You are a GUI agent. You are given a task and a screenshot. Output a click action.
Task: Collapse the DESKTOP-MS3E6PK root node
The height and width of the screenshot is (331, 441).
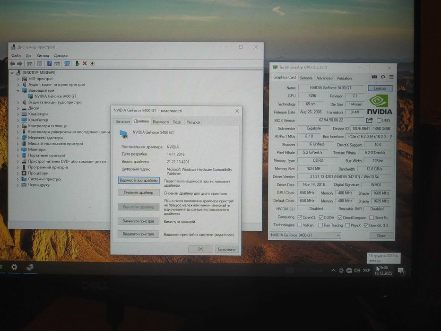12,73
